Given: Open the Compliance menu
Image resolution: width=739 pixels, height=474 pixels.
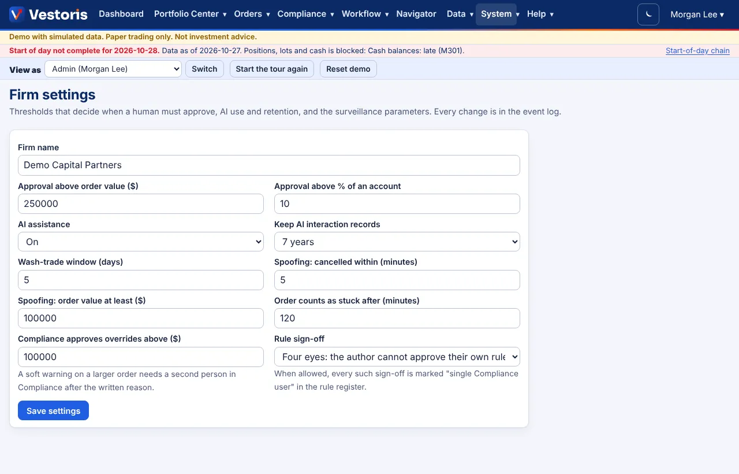Looking at the screenshot, I should 305,14.
